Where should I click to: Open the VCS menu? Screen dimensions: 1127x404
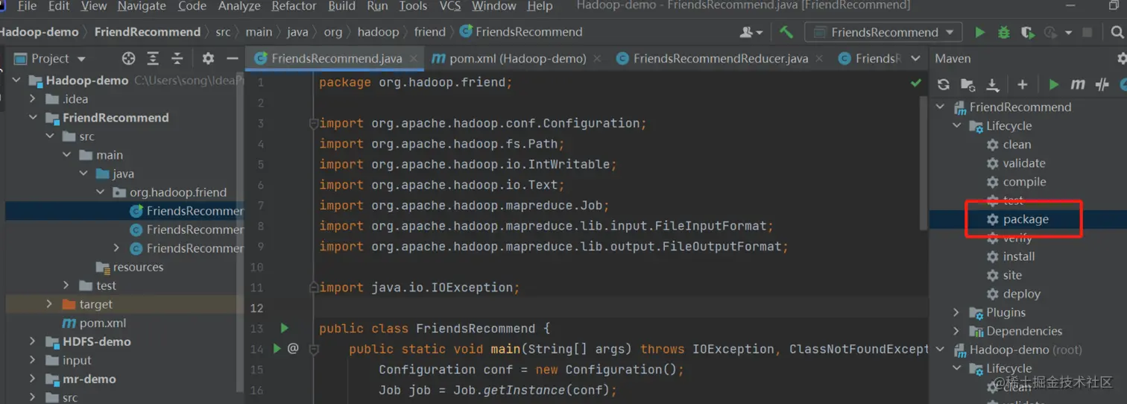click(x=449, y=6)
